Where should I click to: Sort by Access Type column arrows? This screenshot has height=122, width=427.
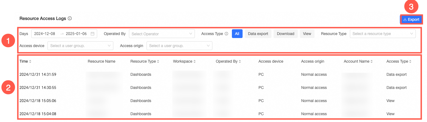pos(411,62)
